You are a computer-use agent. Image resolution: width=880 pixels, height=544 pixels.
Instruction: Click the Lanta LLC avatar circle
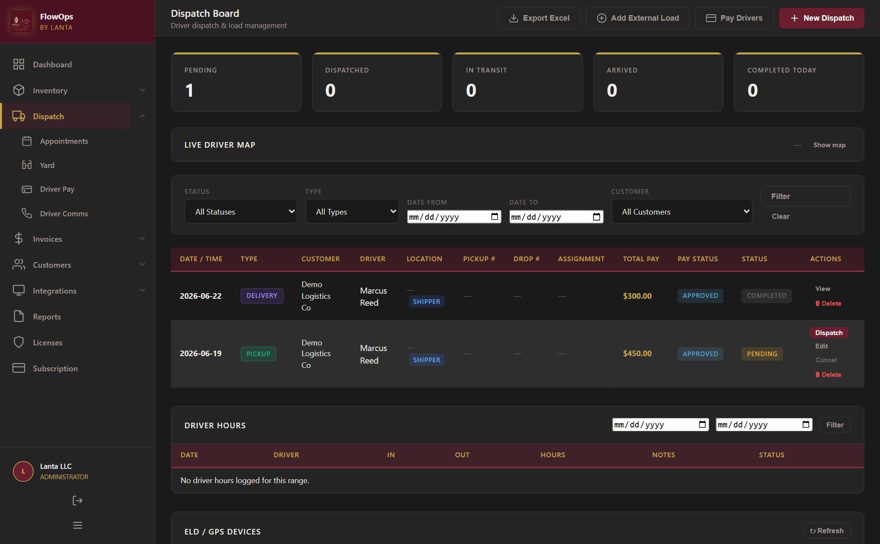tap(23, 471)
